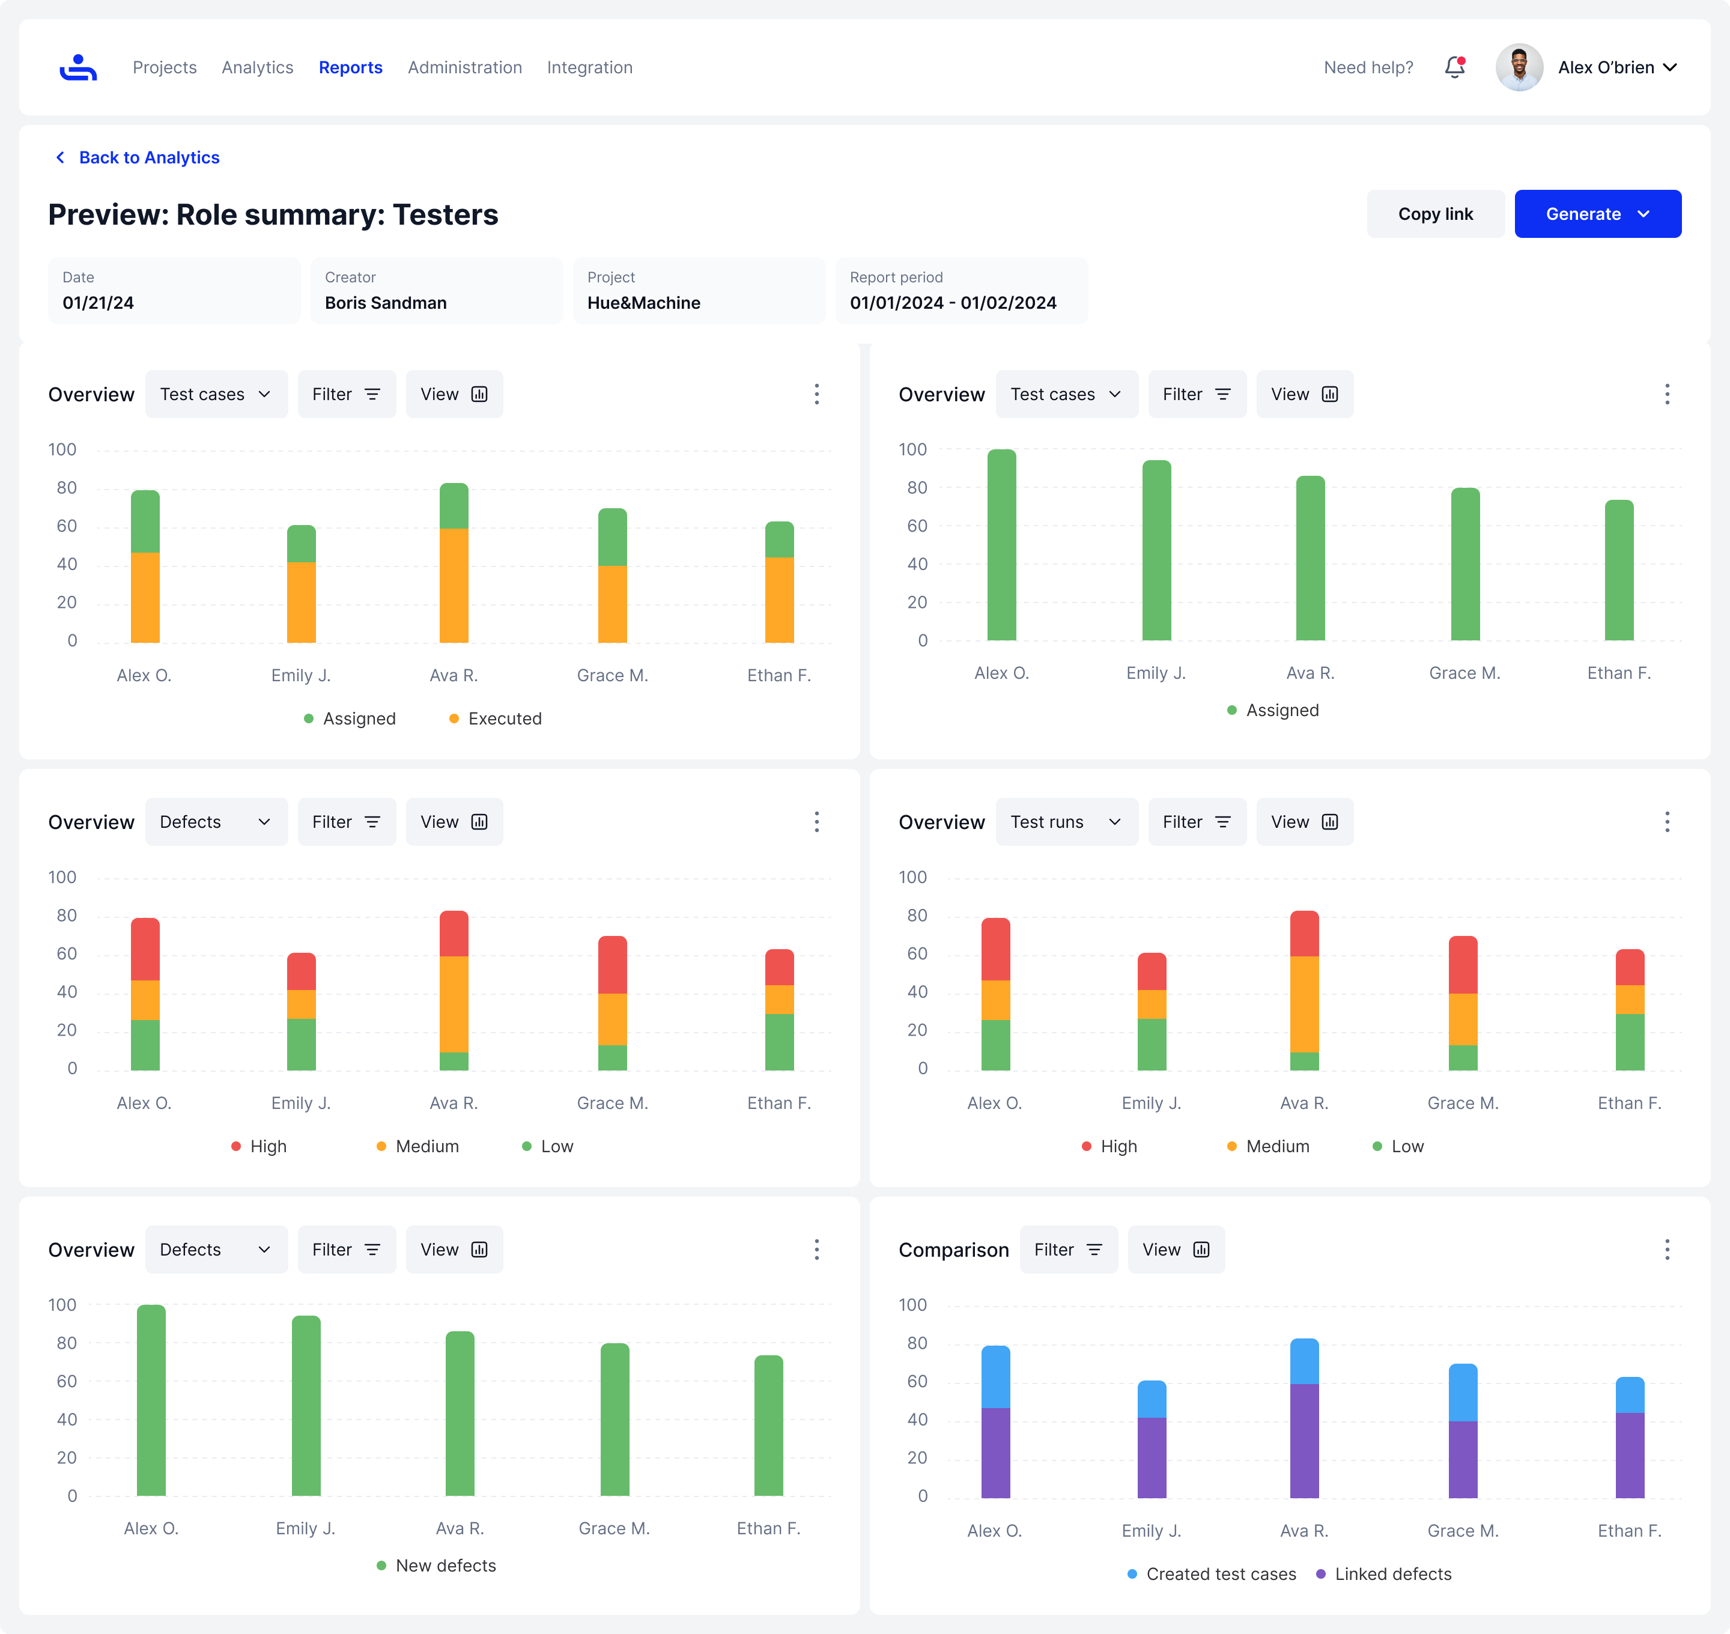Click the app logo icon
Image resolution: width=1730 pixels, height=1634 pixels.
point(77,67)
